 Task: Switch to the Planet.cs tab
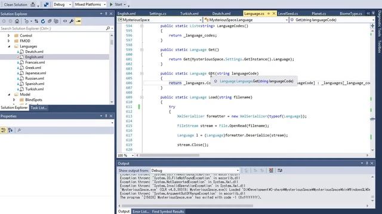click(x=319, y=14)
